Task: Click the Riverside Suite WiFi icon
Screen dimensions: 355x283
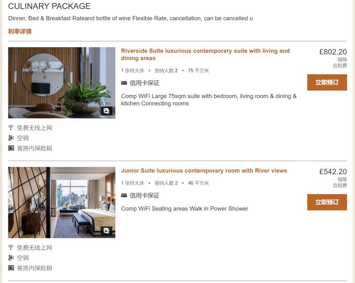Action: point(11,127)
